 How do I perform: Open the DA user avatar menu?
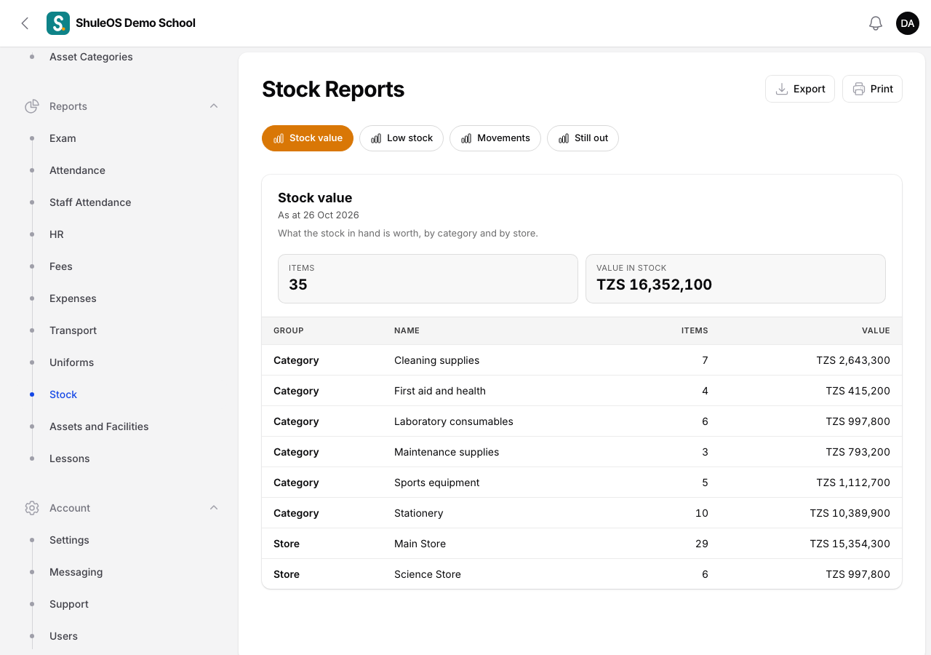tap(908, 23)
